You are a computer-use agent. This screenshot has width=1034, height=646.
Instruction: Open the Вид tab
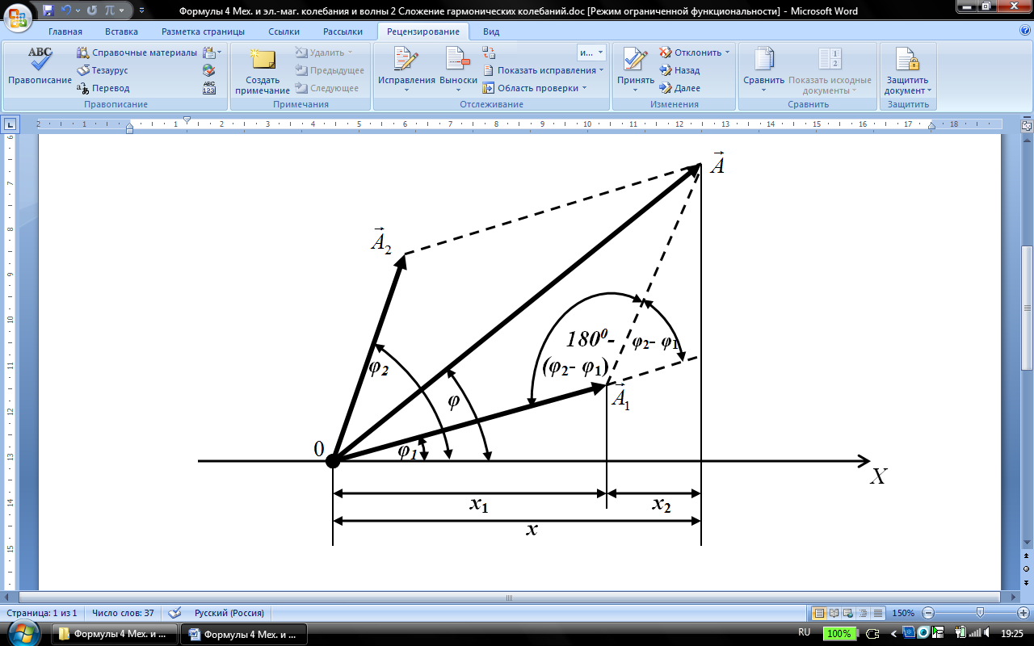click(x=491, y=31)
